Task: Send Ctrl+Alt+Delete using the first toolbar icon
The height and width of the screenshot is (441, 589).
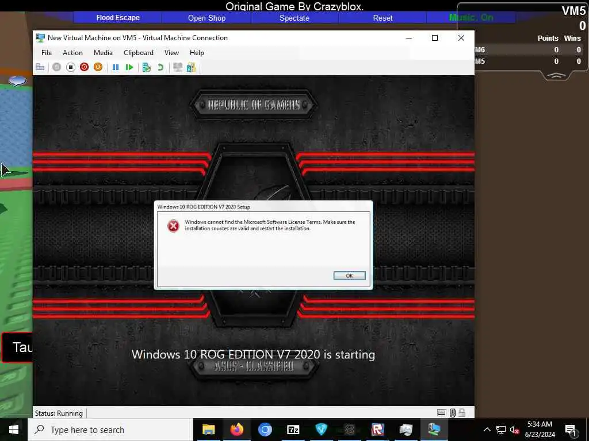Action: pos(40,67)
